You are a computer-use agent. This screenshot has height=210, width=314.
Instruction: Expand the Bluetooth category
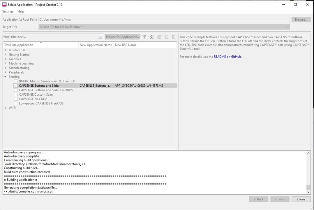coord(6,50)
